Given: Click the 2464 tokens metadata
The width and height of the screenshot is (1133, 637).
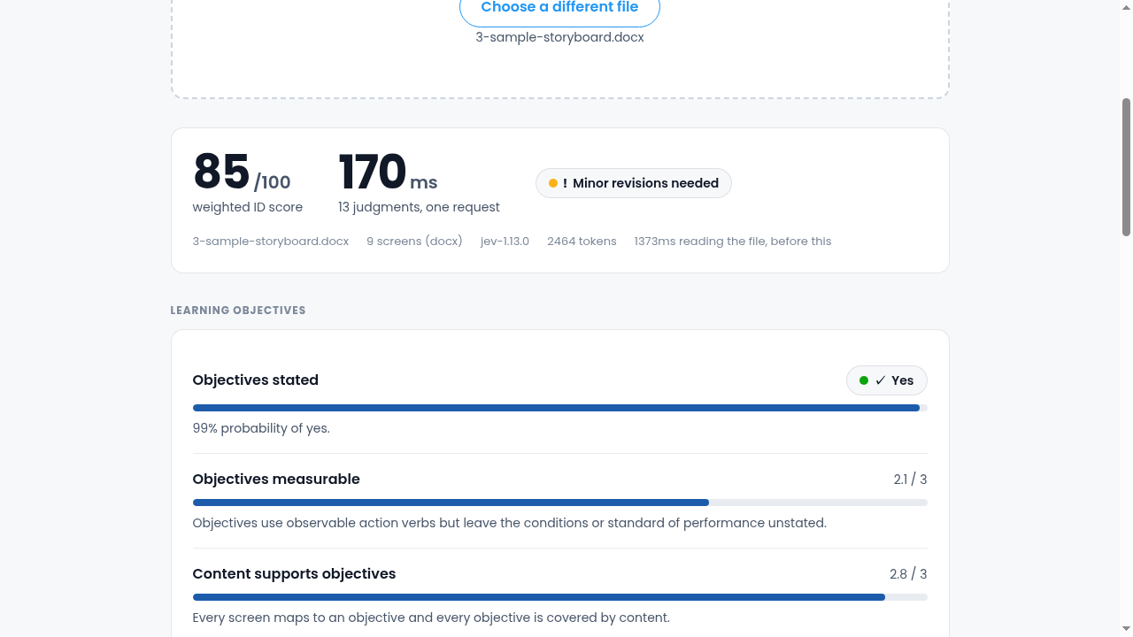Looking at the screenshot, I should pos(582,242).
